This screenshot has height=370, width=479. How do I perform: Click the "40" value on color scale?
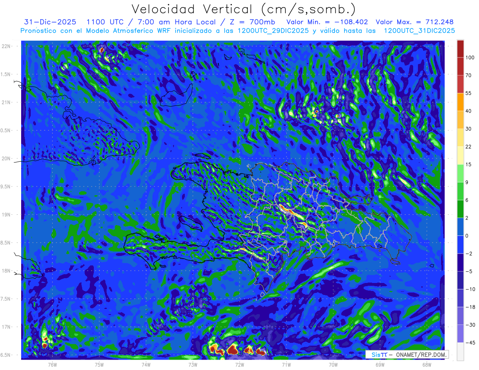tap(469, 111)
